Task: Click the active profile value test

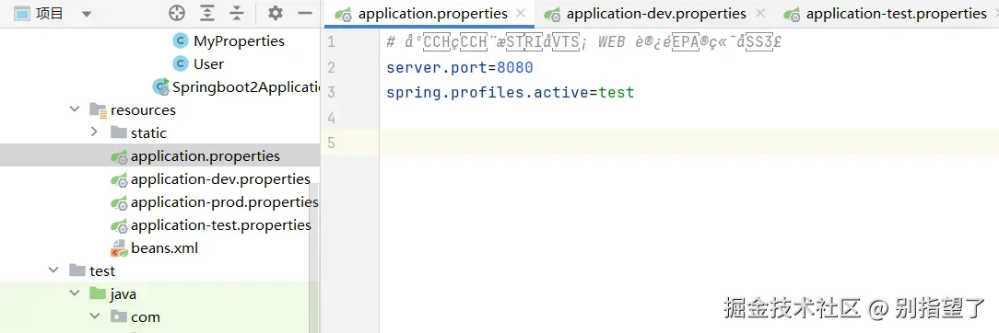Action: point(617,93)
